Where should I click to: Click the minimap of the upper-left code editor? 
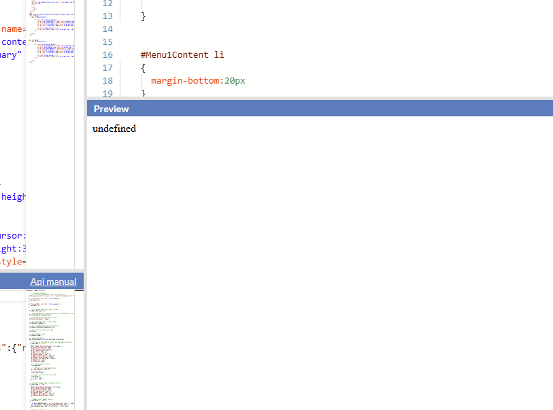pos(51,34)
